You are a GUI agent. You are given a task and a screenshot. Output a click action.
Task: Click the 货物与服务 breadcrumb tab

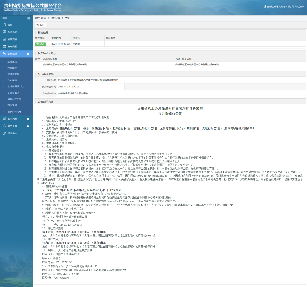(x=40, y=18)
